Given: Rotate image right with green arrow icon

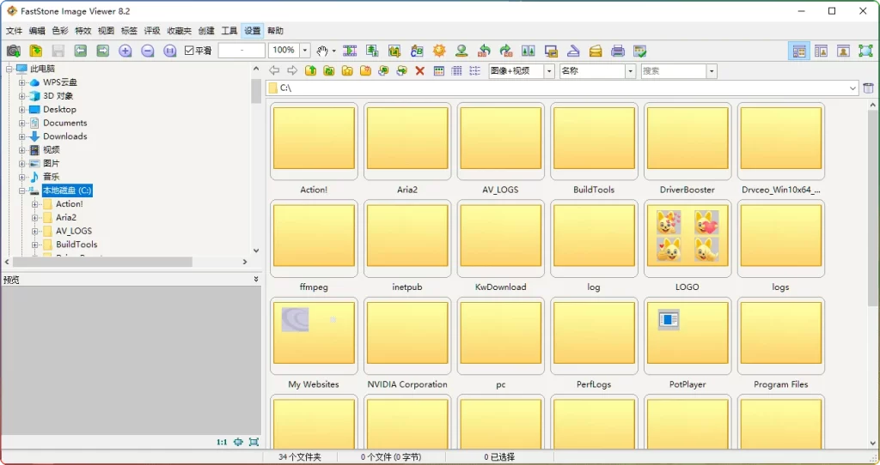Looking at the screenshot, I should 506,51.
